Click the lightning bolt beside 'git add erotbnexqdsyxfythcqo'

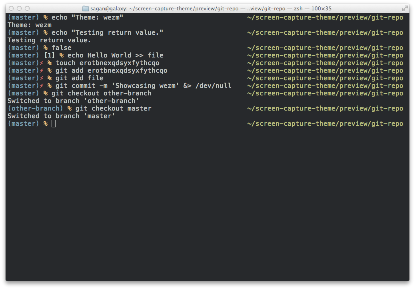coord(42,71)
